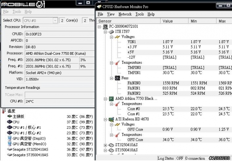Open File menu in the left CPU window
Image resolution: width=232 pixels, height=161 pixels.
[x=6, y=12]
